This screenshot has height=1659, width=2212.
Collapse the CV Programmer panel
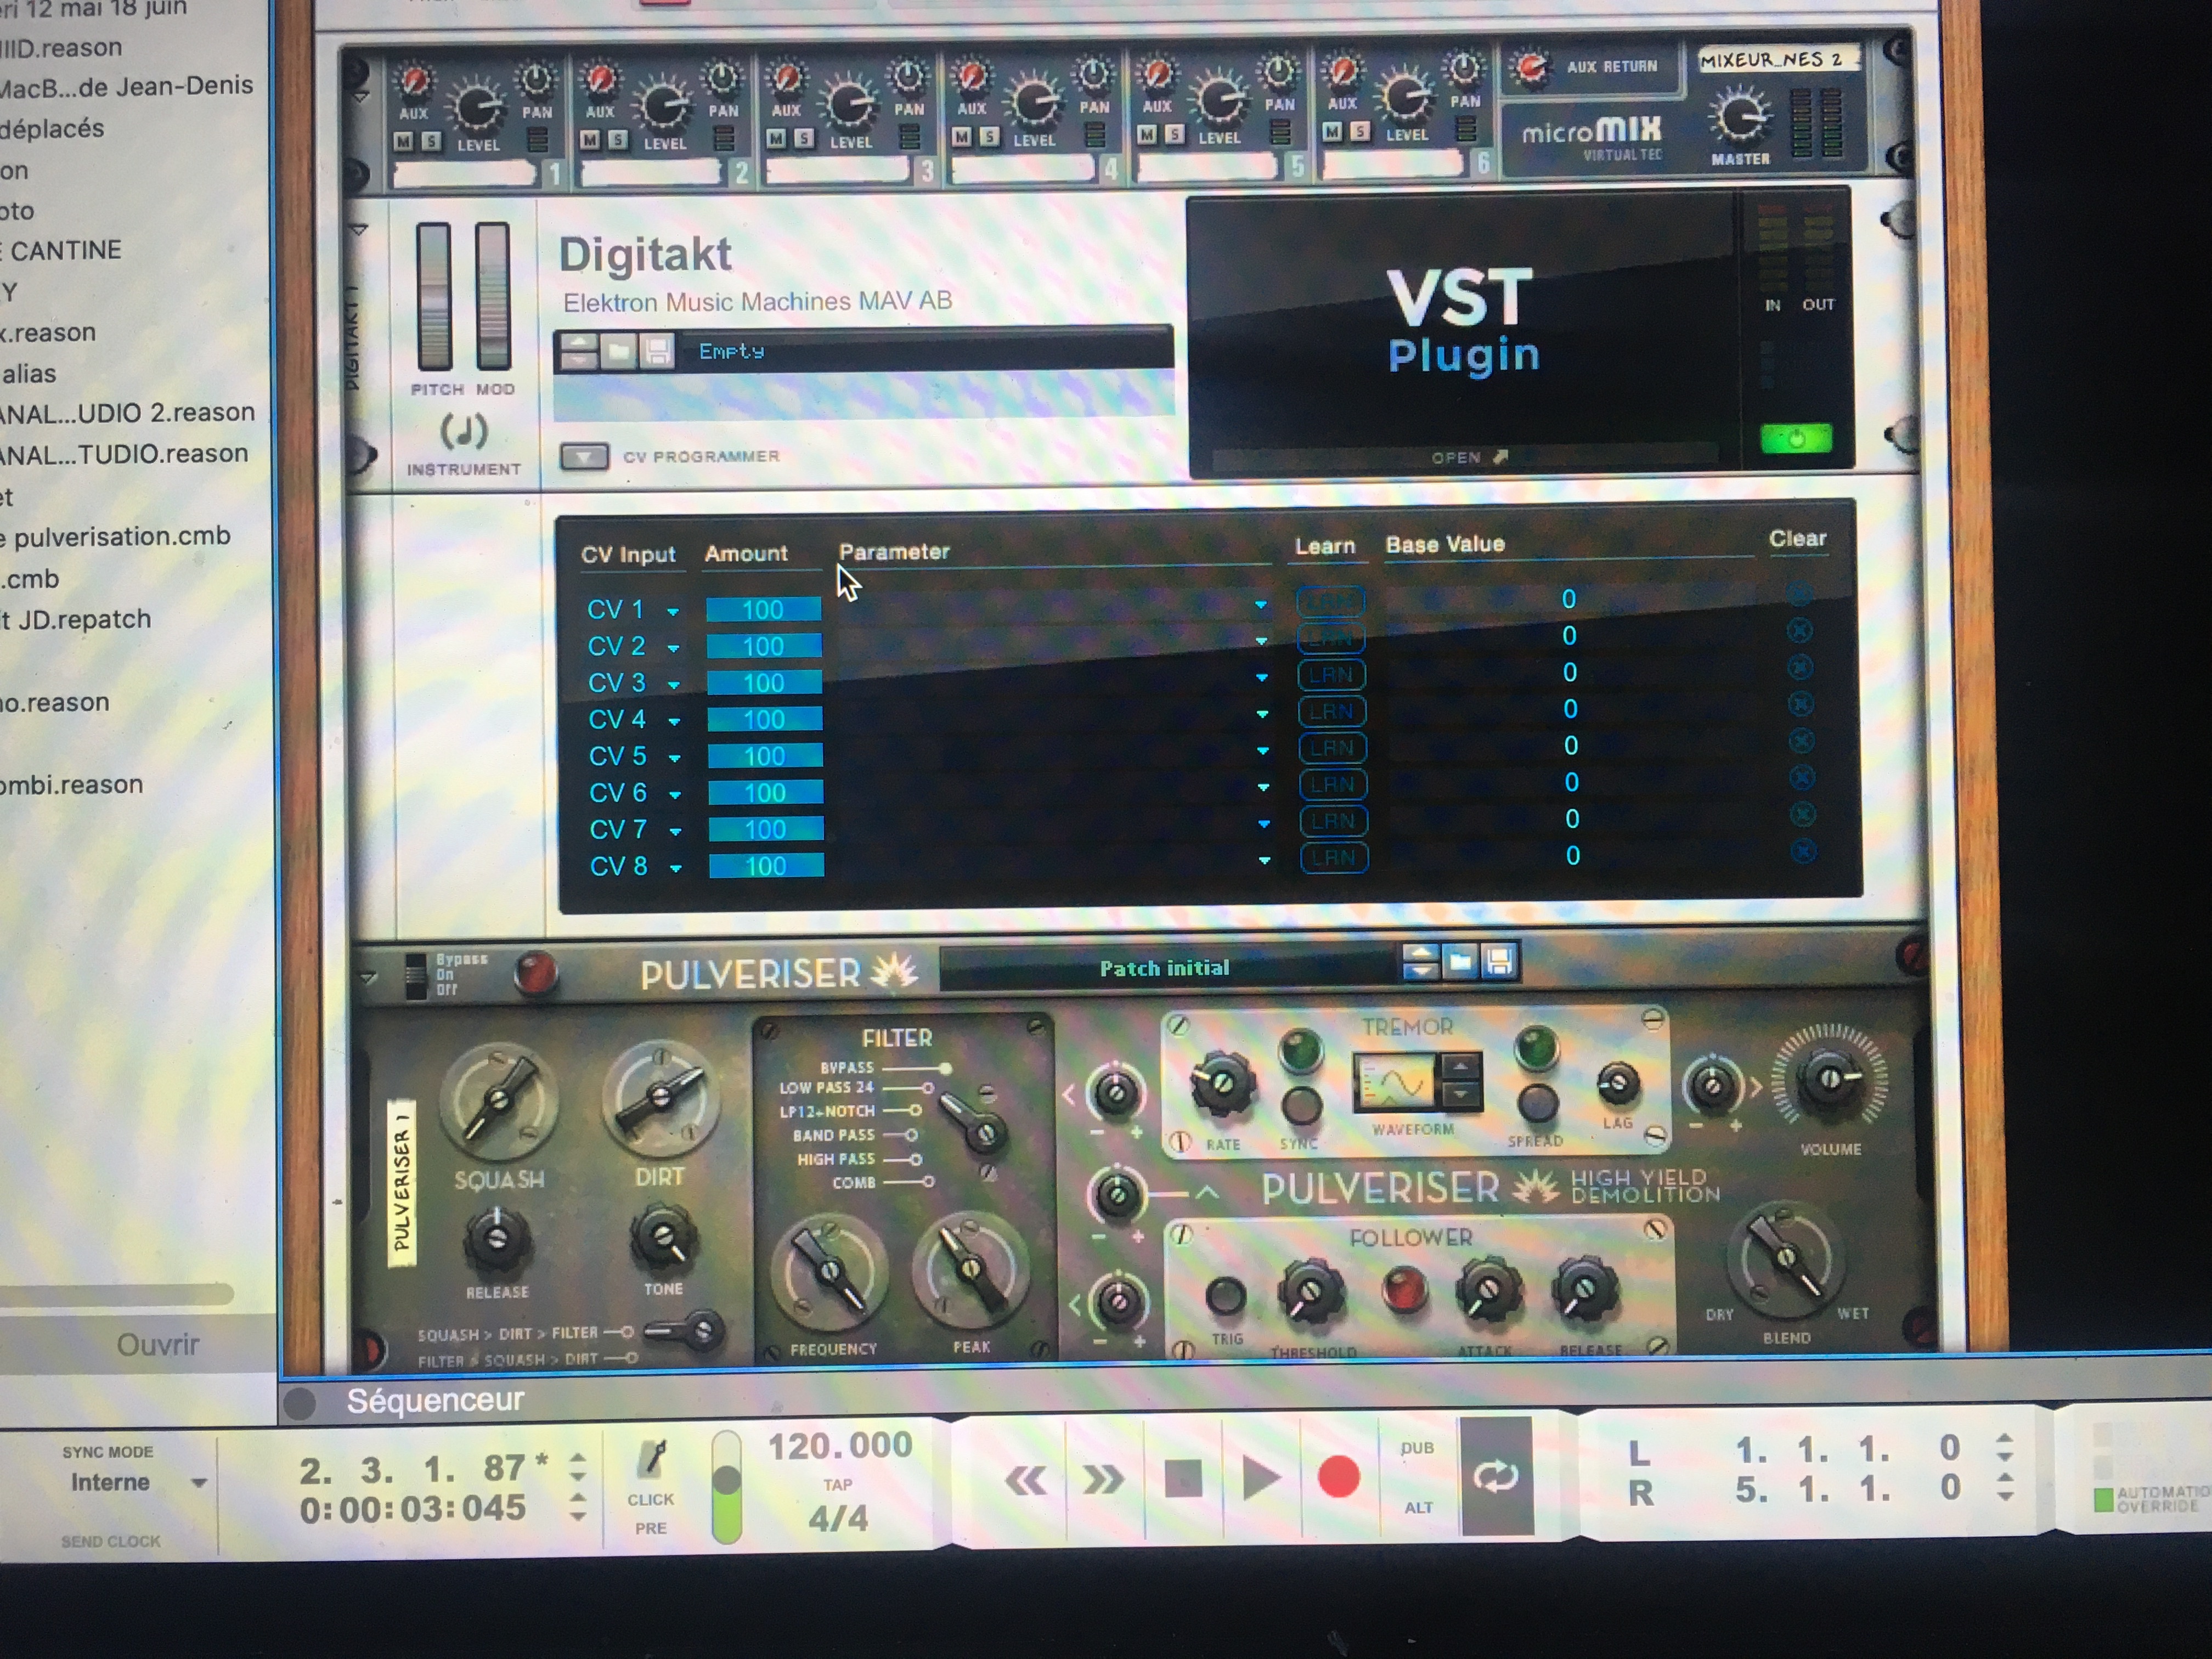pyautogui.click(x=583, y=457)
